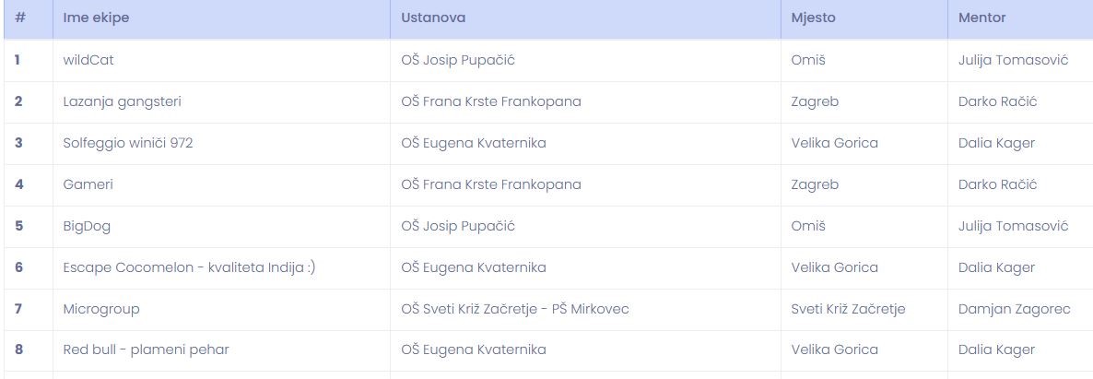
Task: Click the Solfeggio winiči 972 team name
Action: (x=127, y=143)
